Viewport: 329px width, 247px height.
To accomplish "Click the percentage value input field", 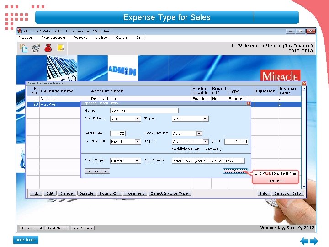I will tap(236, 141).
